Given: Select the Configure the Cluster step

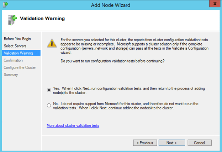Looking at the screenshot, I should click(20, 67).
